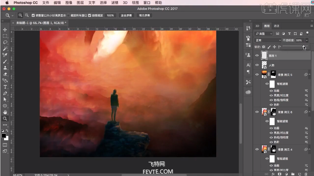This screenshot has height=176, width=314.
Task: Open the opacity slider dropdown arrow
Action: [307, 40]
